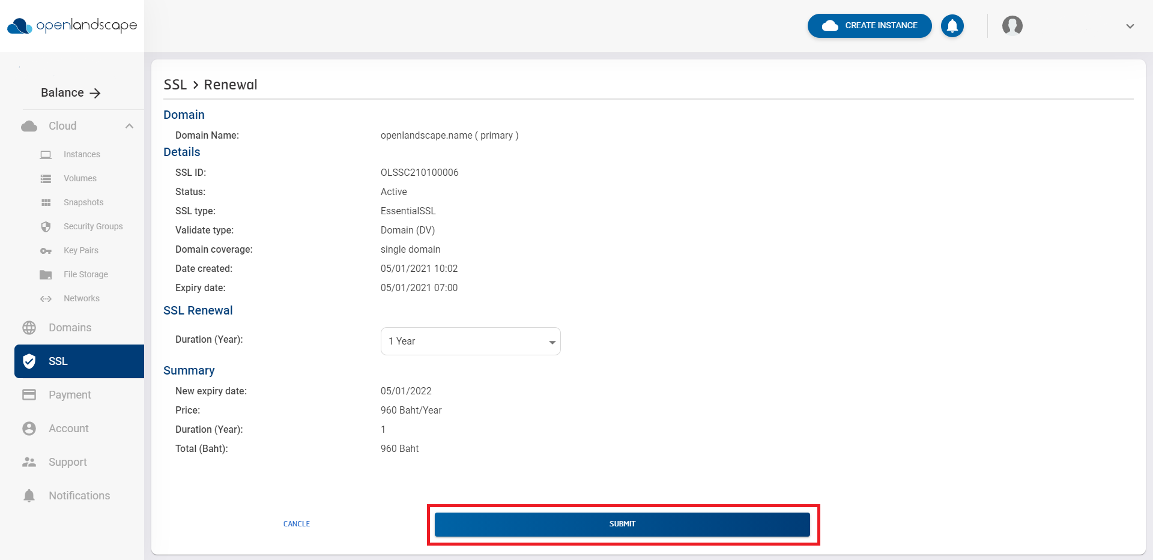Click the Snapshots icon
The image size is (1153, 560).
(x=46, y=202)
